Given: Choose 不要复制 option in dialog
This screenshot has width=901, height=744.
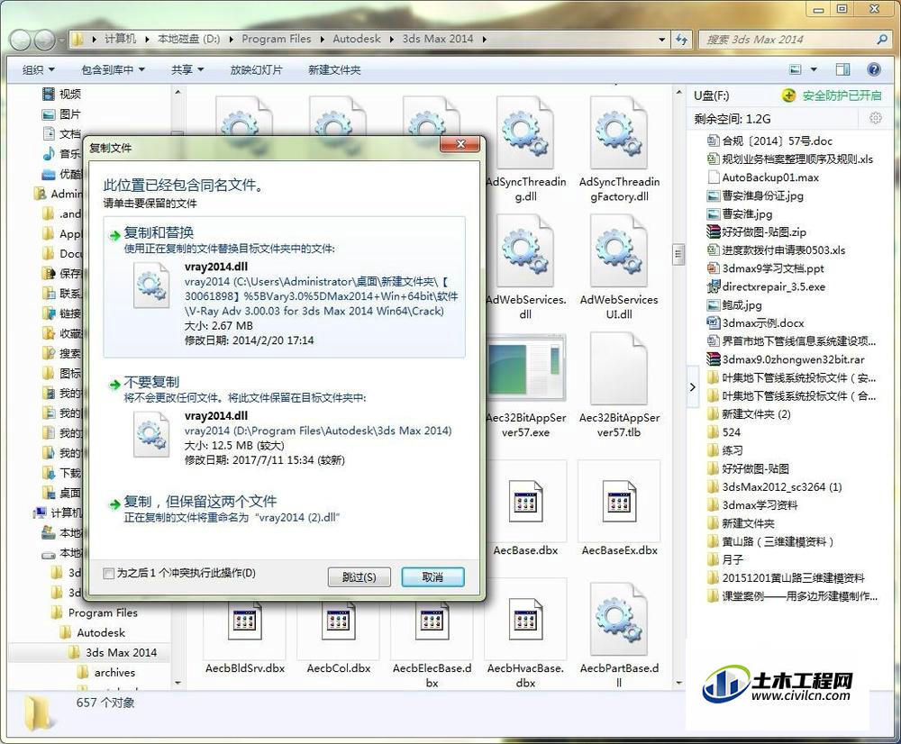Looking at the screenshot, I should (x=284, y=421).
